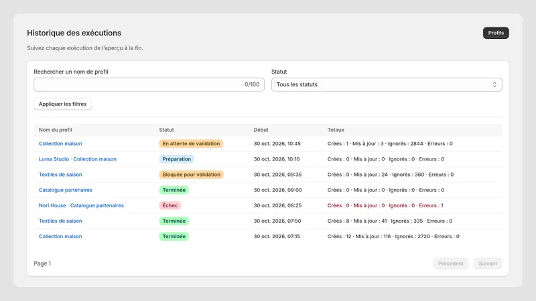Select date 30 oct. 2026, 08:25
This screenshot has height=301, width=536.
[x=277, y=205]
